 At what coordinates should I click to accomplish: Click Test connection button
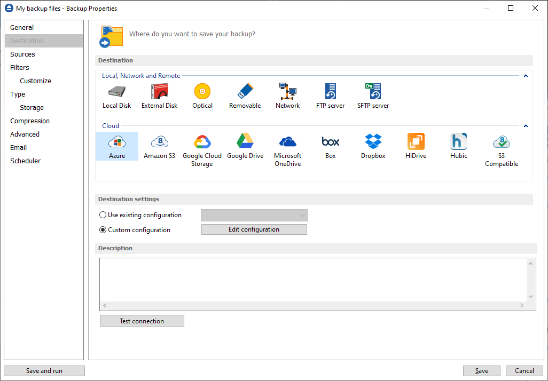[142, 321]
